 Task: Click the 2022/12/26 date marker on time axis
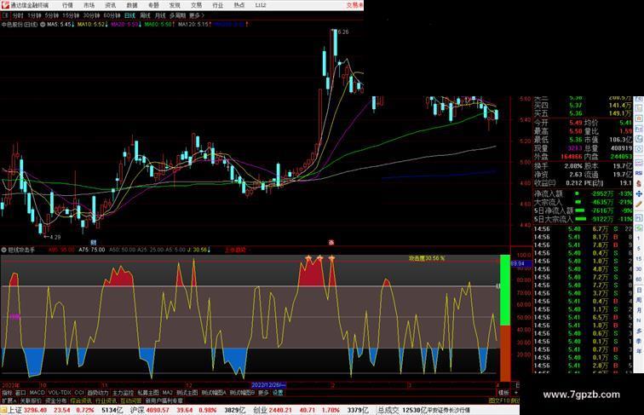(268, 385)
